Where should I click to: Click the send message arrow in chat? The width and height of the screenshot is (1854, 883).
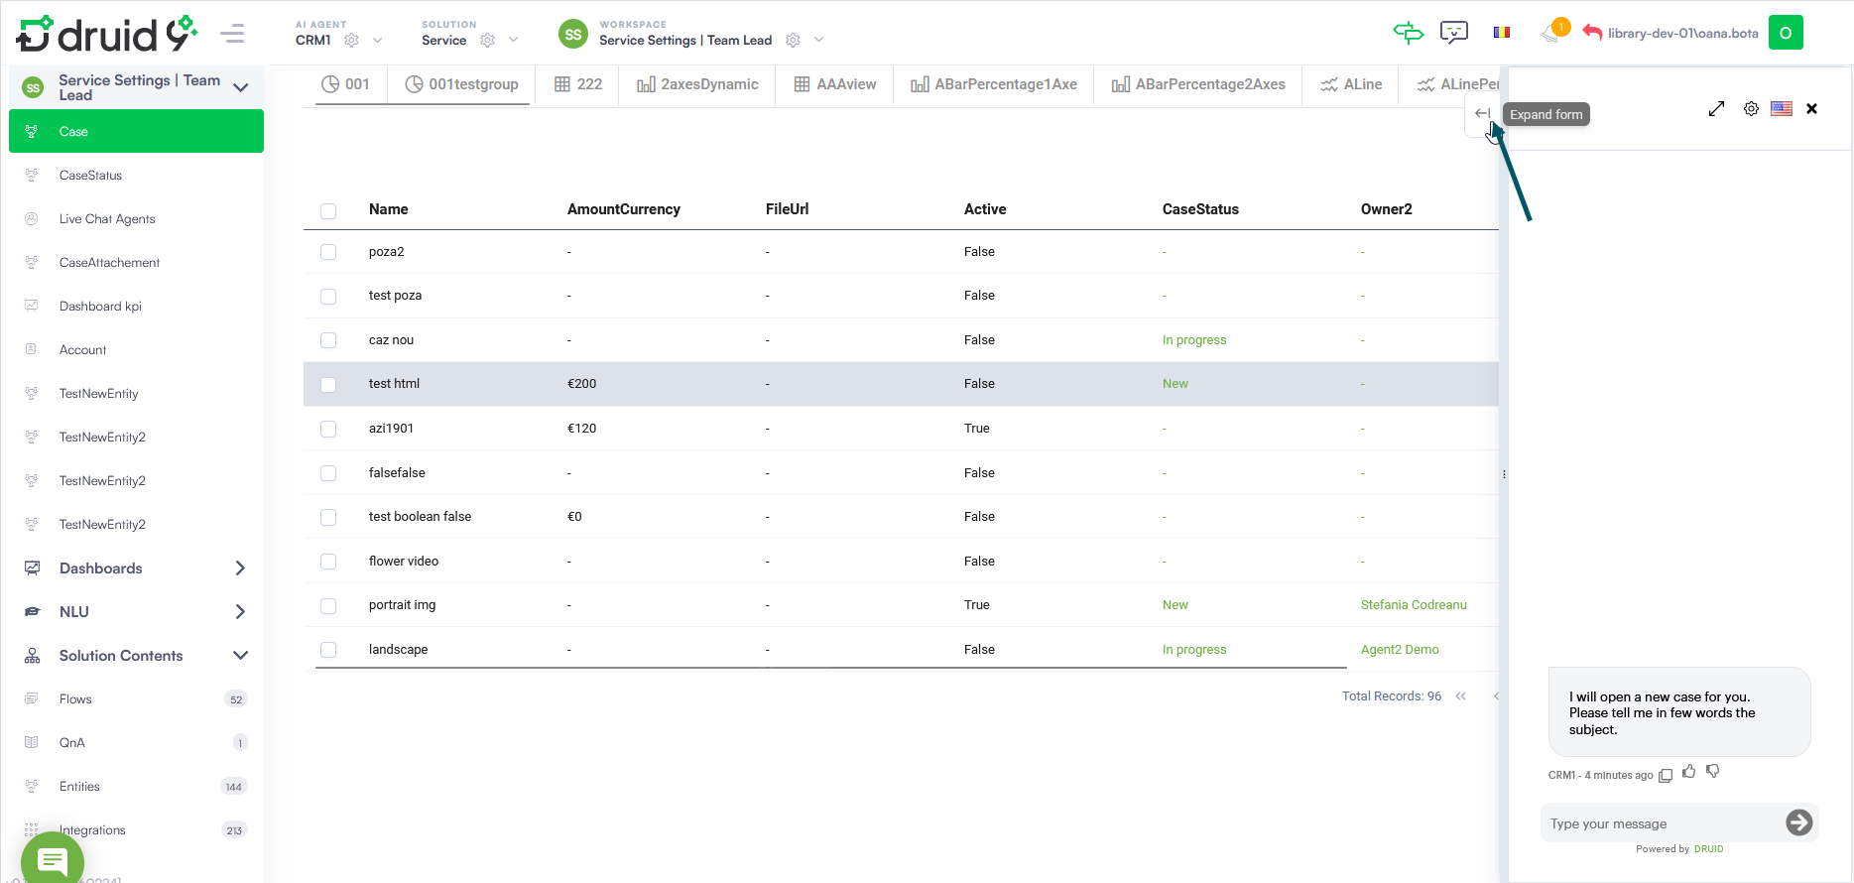pyautogui.click(x=1798, y=822)
